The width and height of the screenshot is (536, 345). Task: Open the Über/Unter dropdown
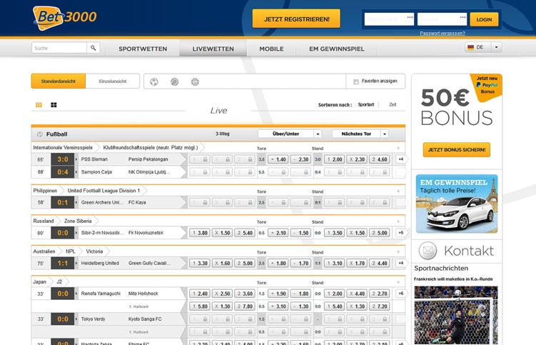pos(290,134)
